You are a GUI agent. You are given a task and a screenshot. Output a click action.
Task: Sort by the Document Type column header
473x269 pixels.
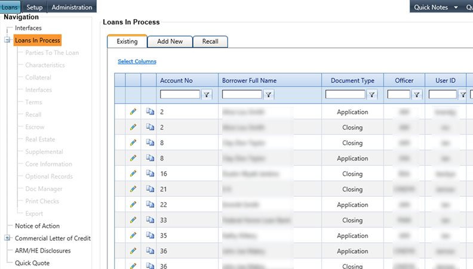coord(352,81)
